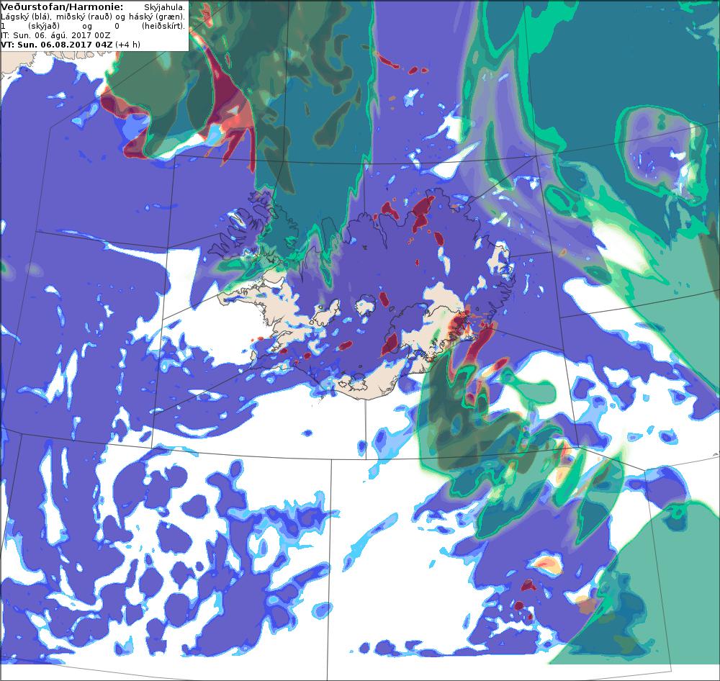Click the '(+4 h)' forecast offset text
The width and height of the screenshot is (720, 681).
tap(127, 45)
